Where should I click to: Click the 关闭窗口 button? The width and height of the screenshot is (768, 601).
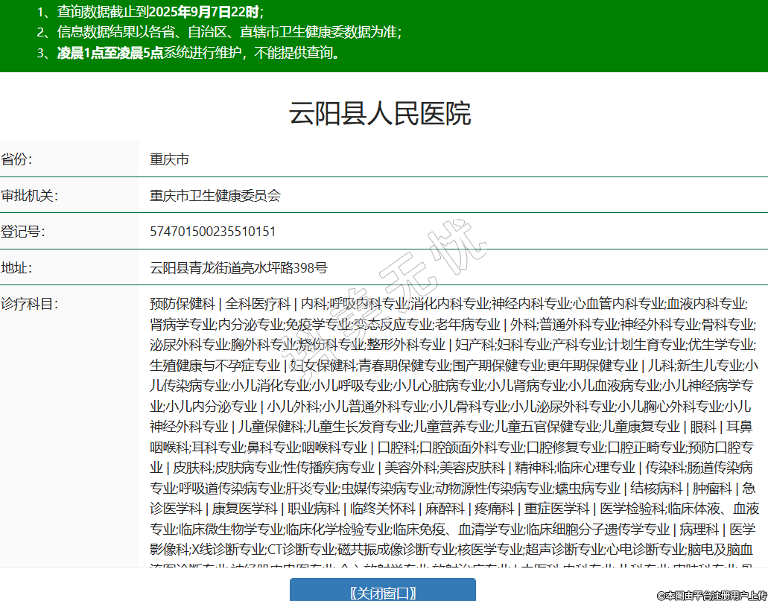click(x=382, y=592)
